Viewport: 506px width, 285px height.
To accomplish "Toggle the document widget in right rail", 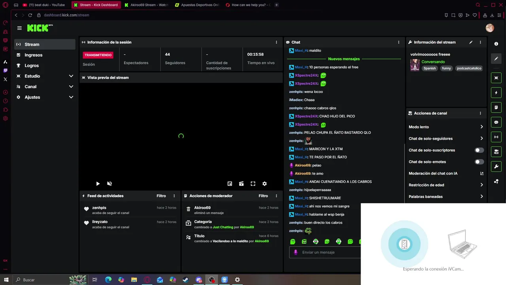I will click(496, 107).
